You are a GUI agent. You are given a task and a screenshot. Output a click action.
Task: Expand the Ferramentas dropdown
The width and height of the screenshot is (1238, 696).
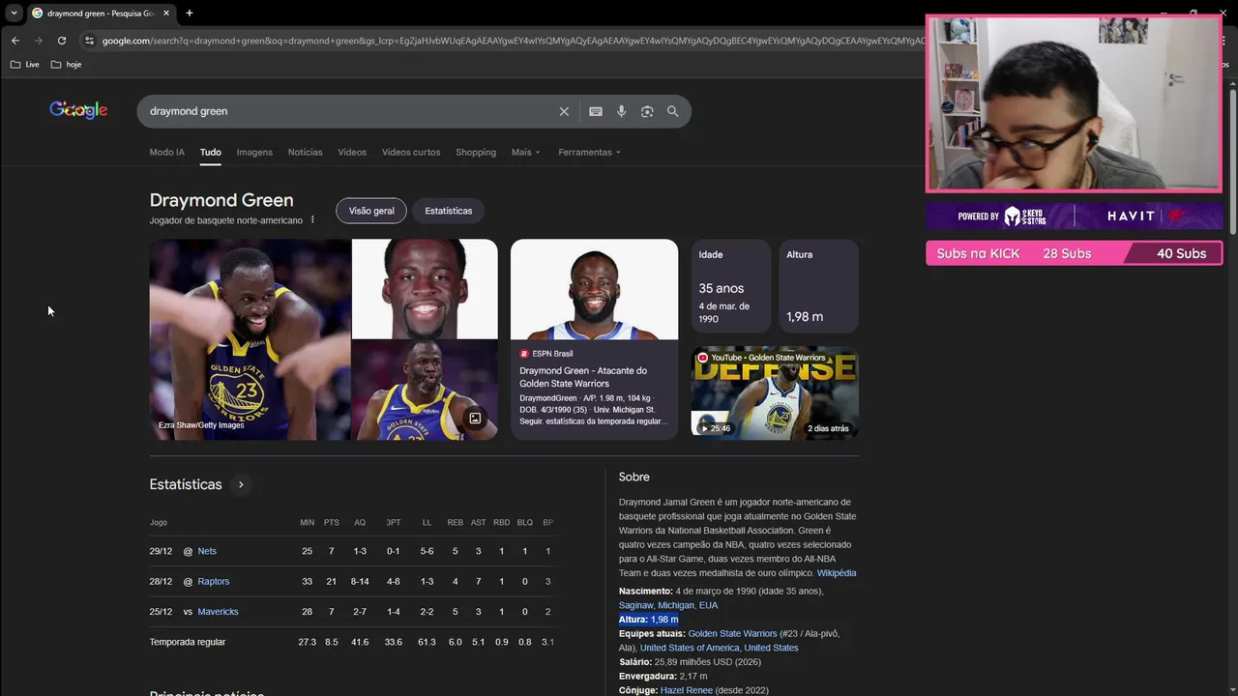point(589,152)
